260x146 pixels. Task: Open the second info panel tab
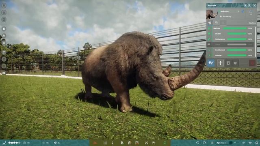pos(216,23)
